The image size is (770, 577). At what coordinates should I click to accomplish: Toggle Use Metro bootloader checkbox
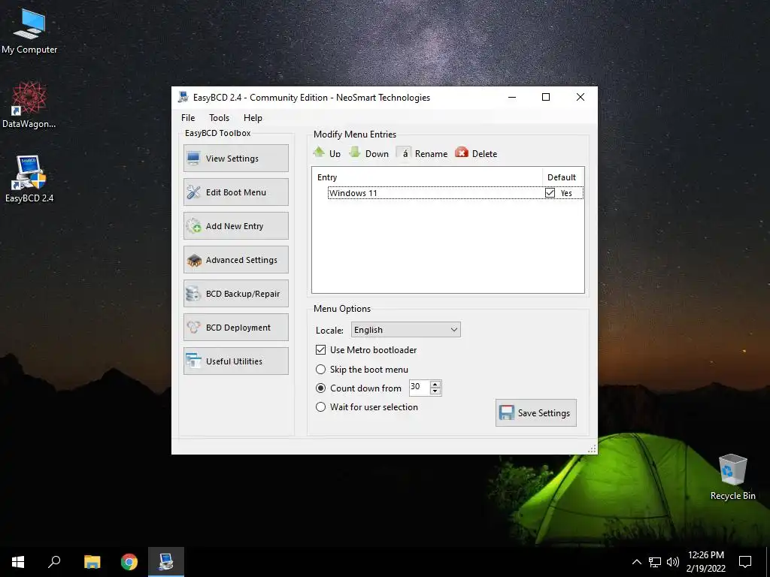pyautogui.click(x=320, y=350)
